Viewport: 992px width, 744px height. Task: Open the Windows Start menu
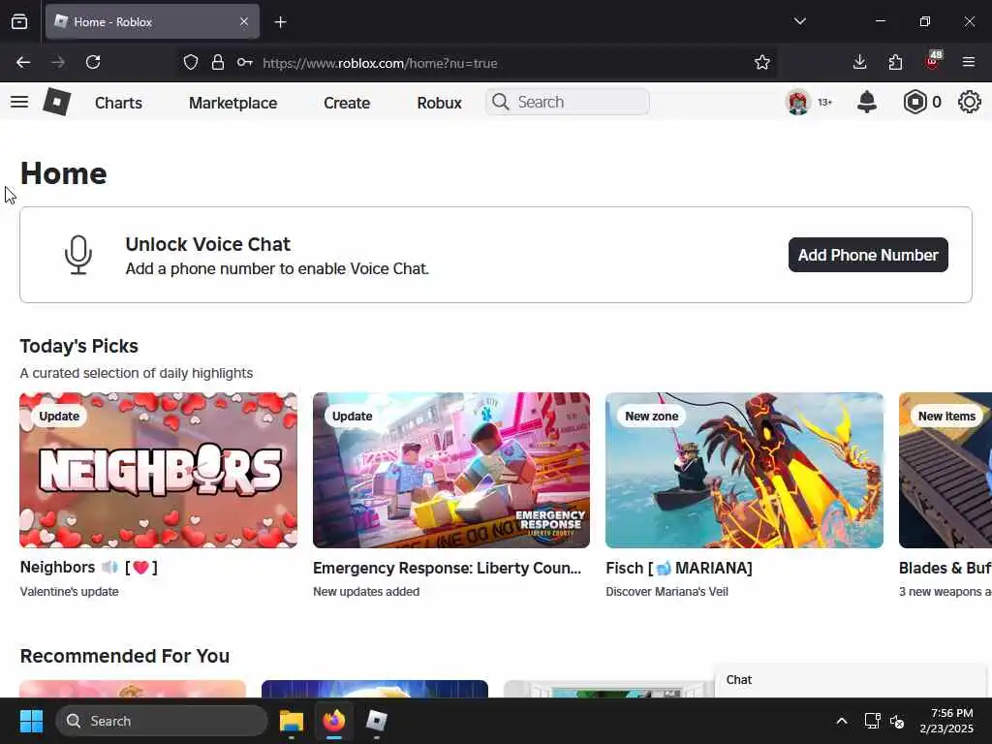(x=31, y=721)
